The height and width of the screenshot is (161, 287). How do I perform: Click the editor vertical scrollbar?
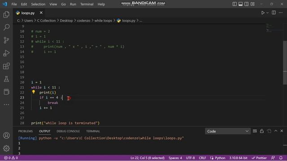click(x=285, y=62)
